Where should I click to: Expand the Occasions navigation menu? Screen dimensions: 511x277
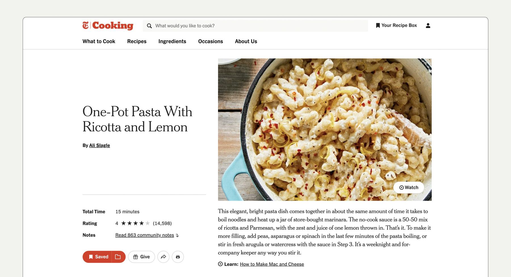coord(211,41)
